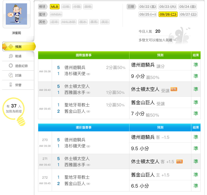
Task: Click game number 270
Action: (x=45, y=140)
